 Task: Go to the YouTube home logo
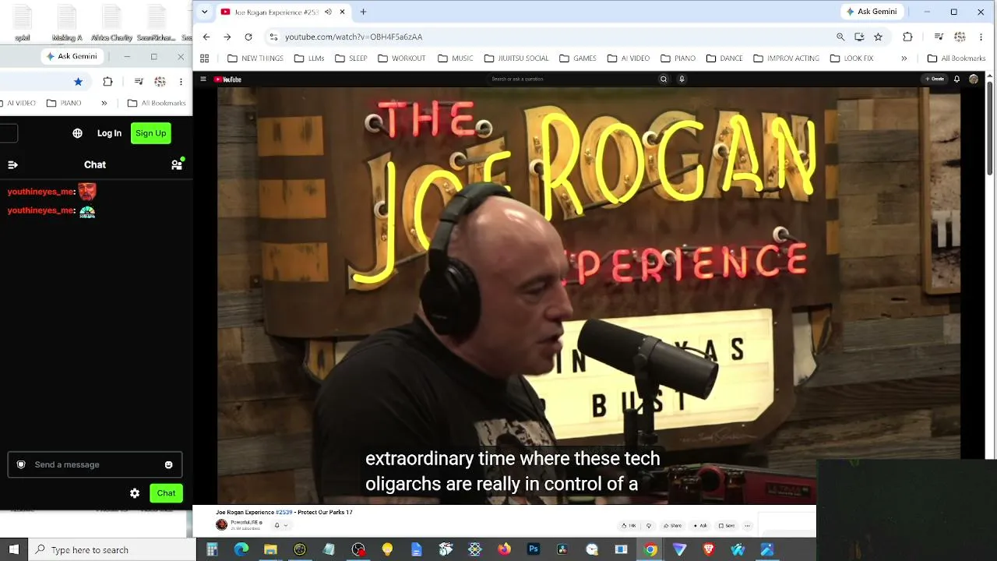pos(227,79)
